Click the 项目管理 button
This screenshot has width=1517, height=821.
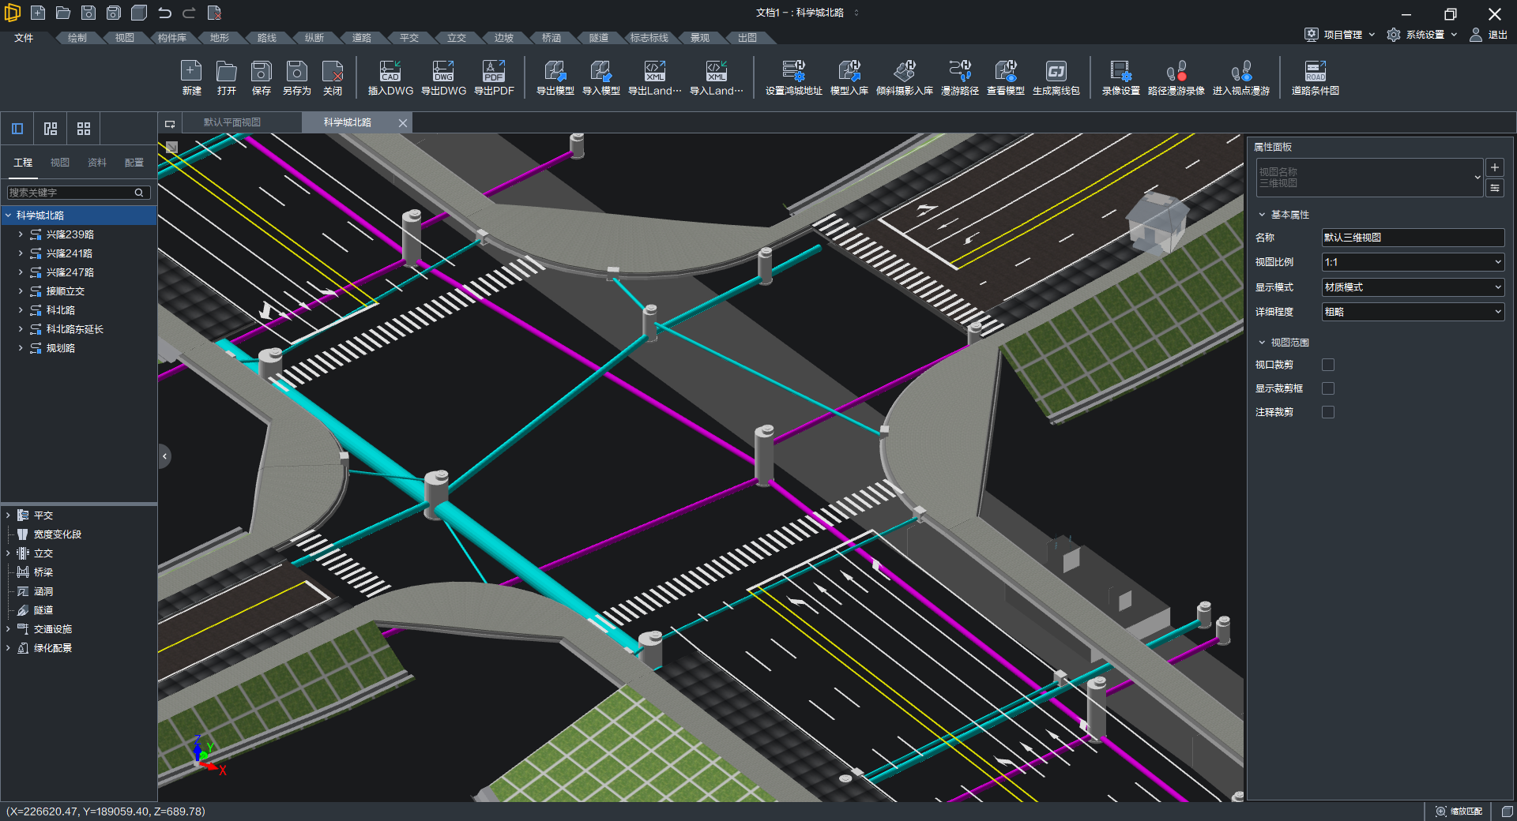point(1342,35)
